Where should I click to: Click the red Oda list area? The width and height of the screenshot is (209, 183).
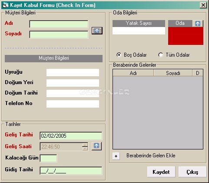click(186, 36)
